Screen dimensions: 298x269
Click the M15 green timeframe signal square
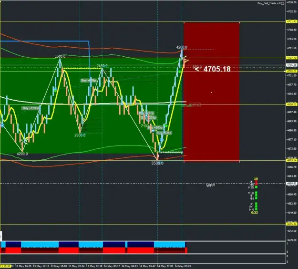click(x=256, y=187)
